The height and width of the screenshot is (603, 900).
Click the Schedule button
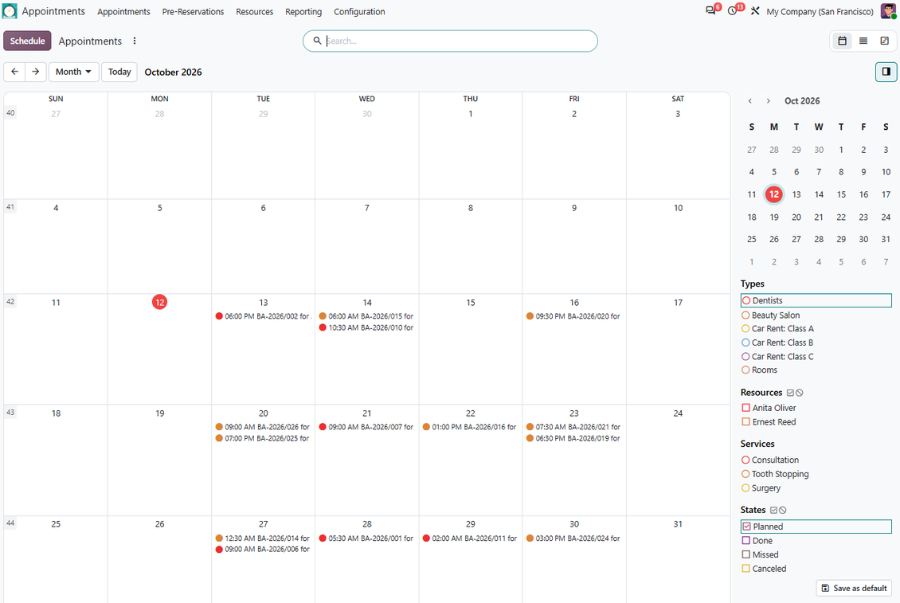coord(28,41)
